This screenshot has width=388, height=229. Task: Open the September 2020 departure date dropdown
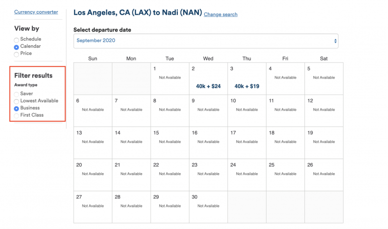point(206,41)
